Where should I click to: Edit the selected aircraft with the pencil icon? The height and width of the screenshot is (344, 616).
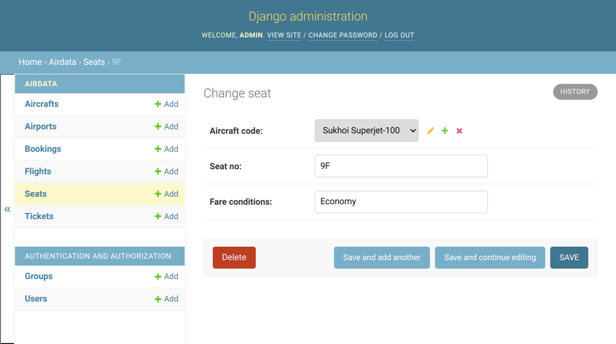point(430,130)
